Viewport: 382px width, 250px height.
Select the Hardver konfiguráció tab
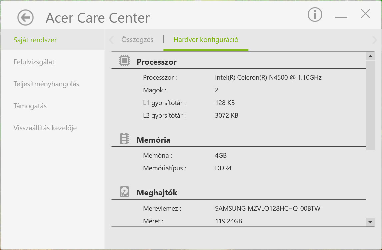click(x=206, y=40)
